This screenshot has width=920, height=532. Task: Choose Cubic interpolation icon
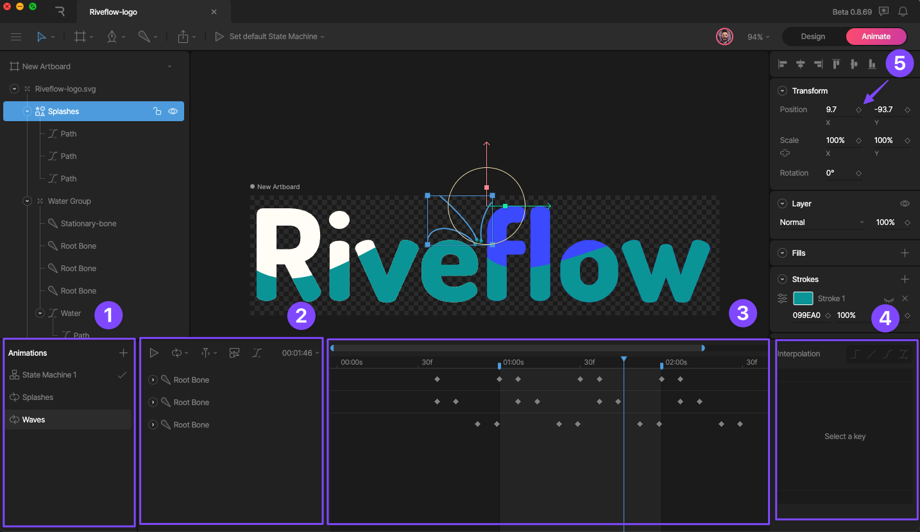point(888,354)
